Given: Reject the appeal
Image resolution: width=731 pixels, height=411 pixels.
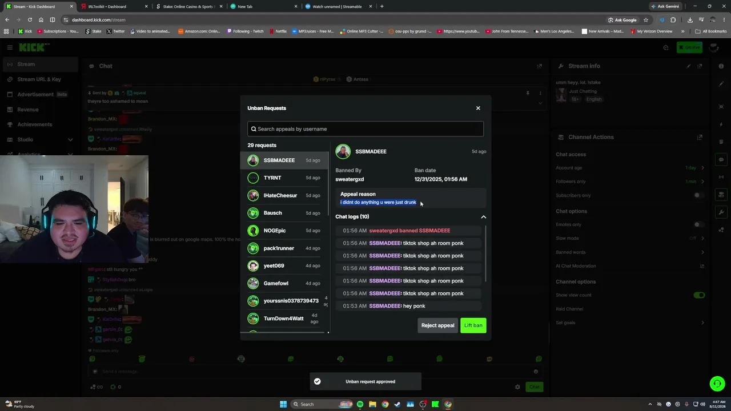Looking at the screenshot, I should pos(437,325).
